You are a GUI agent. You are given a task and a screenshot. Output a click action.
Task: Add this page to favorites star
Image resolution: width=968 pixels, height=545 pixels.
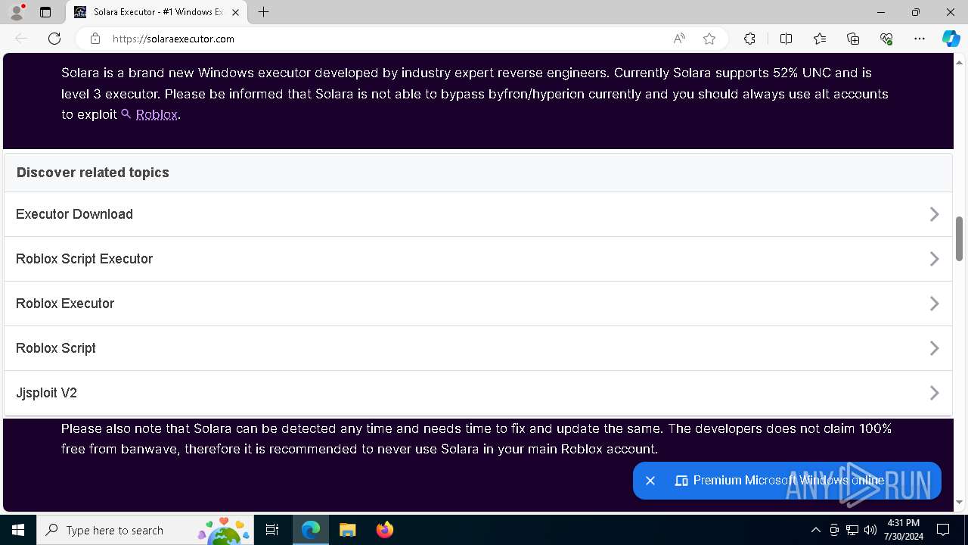click(x=709, y=39)
